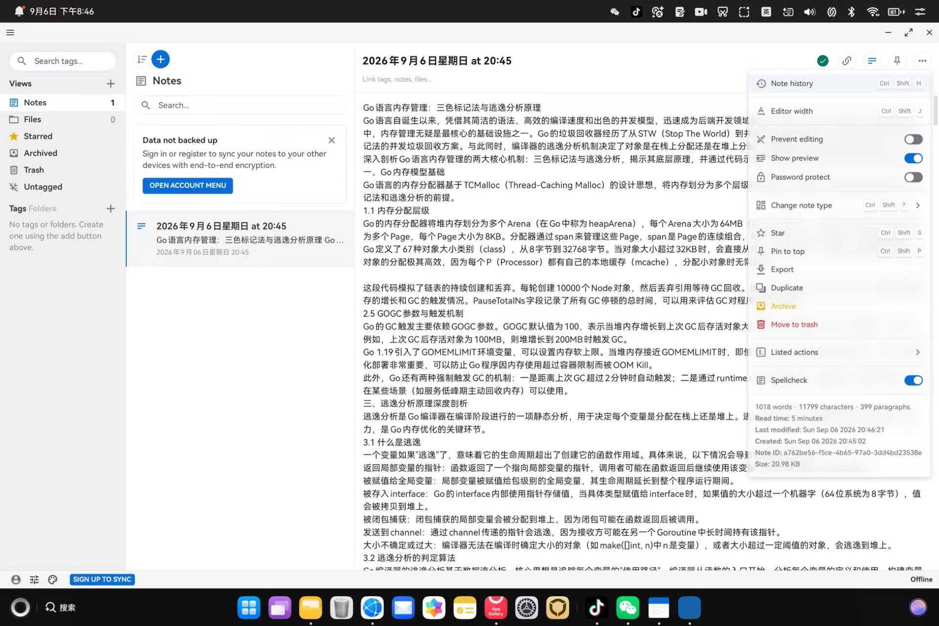Open the theme palette icon in footer
The image size is (939, 626).
[52, 580]
